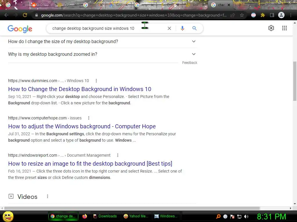The width and height of the screenshot is (297, 222).
Task: Launch Firefox from the taskbar
Action: pos(84,216)
